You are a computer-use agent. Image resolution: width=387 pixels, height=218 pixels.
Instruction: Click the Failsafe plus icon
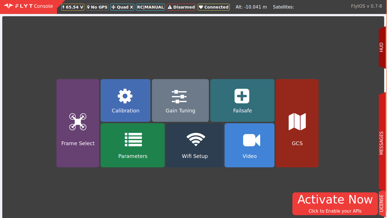click(242, 96)
